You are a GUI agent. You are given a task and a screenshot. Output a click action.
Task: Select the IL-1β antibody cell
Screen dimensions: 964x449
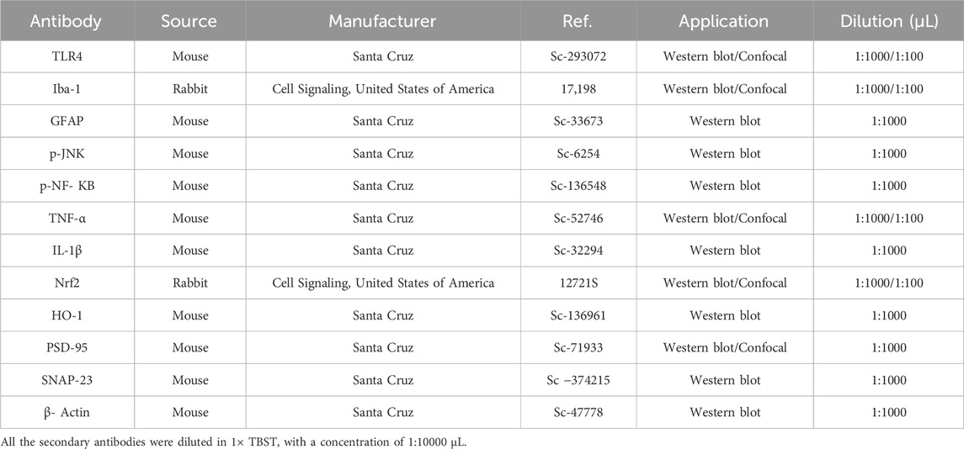67,251
